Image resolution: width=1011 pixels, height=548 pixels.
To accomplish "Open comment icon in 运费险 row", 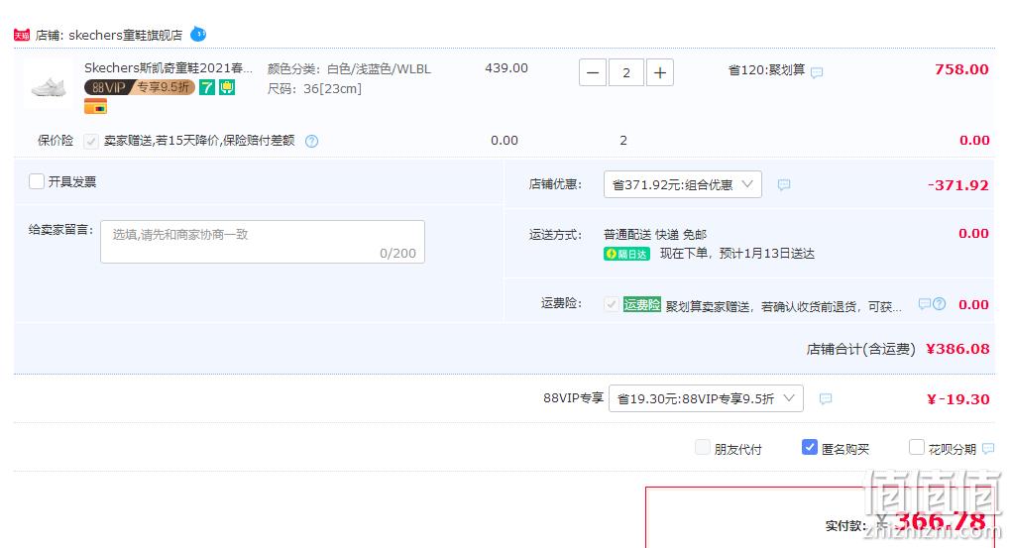I will 924,303.
